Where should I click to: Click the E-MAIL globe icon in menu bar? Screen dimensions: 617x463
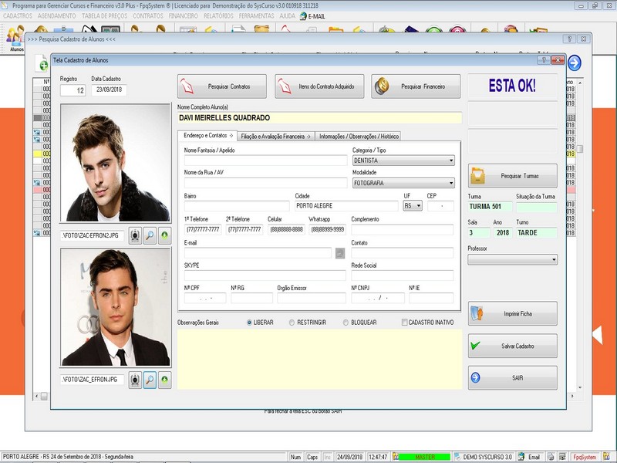click(303, 16)
